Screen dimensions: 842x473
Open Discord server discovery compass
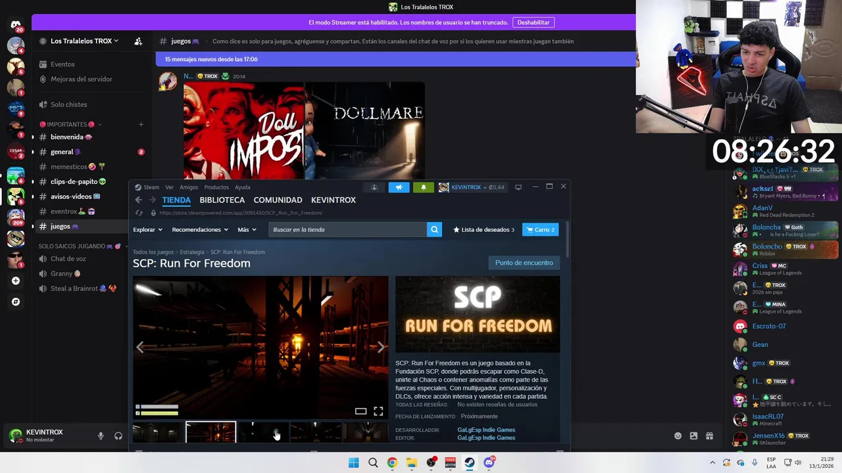[16, 302]
